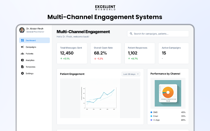Click the red down arrow under Overall Open Rate
This screenshot has width=210, height=131.
click(x=95, y=58)
